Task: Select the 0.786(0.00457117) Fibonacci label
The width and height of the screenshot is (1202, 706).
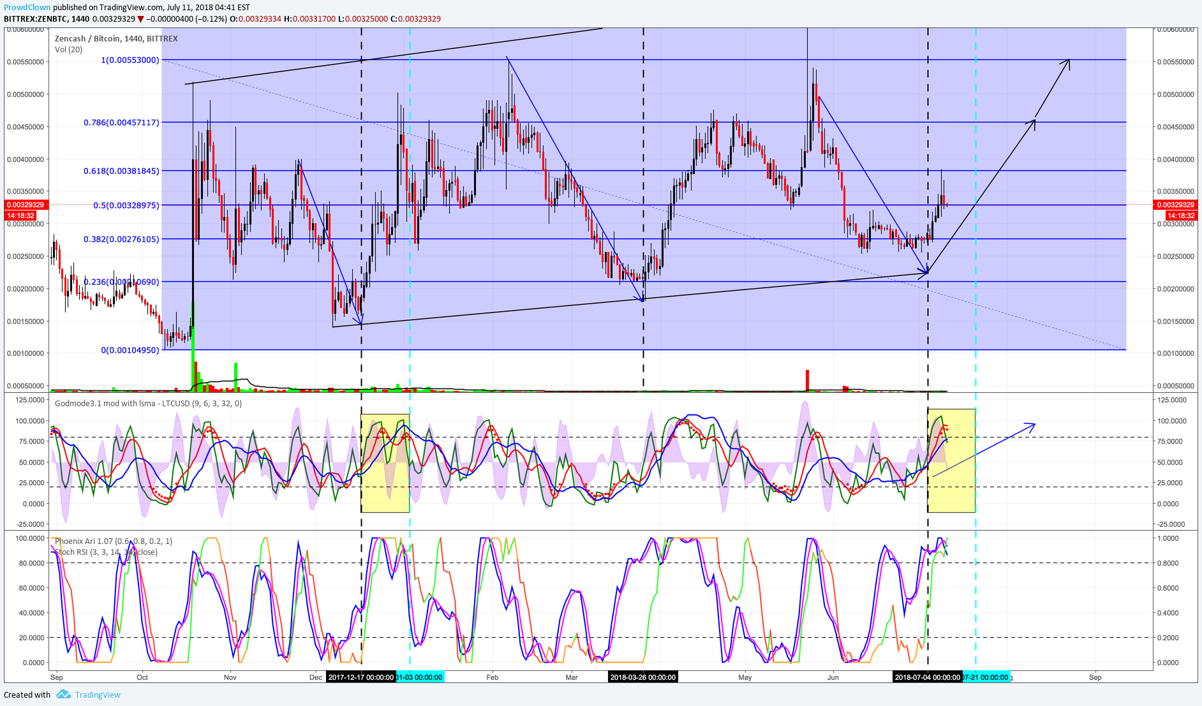Action: (x=121, y=122)
